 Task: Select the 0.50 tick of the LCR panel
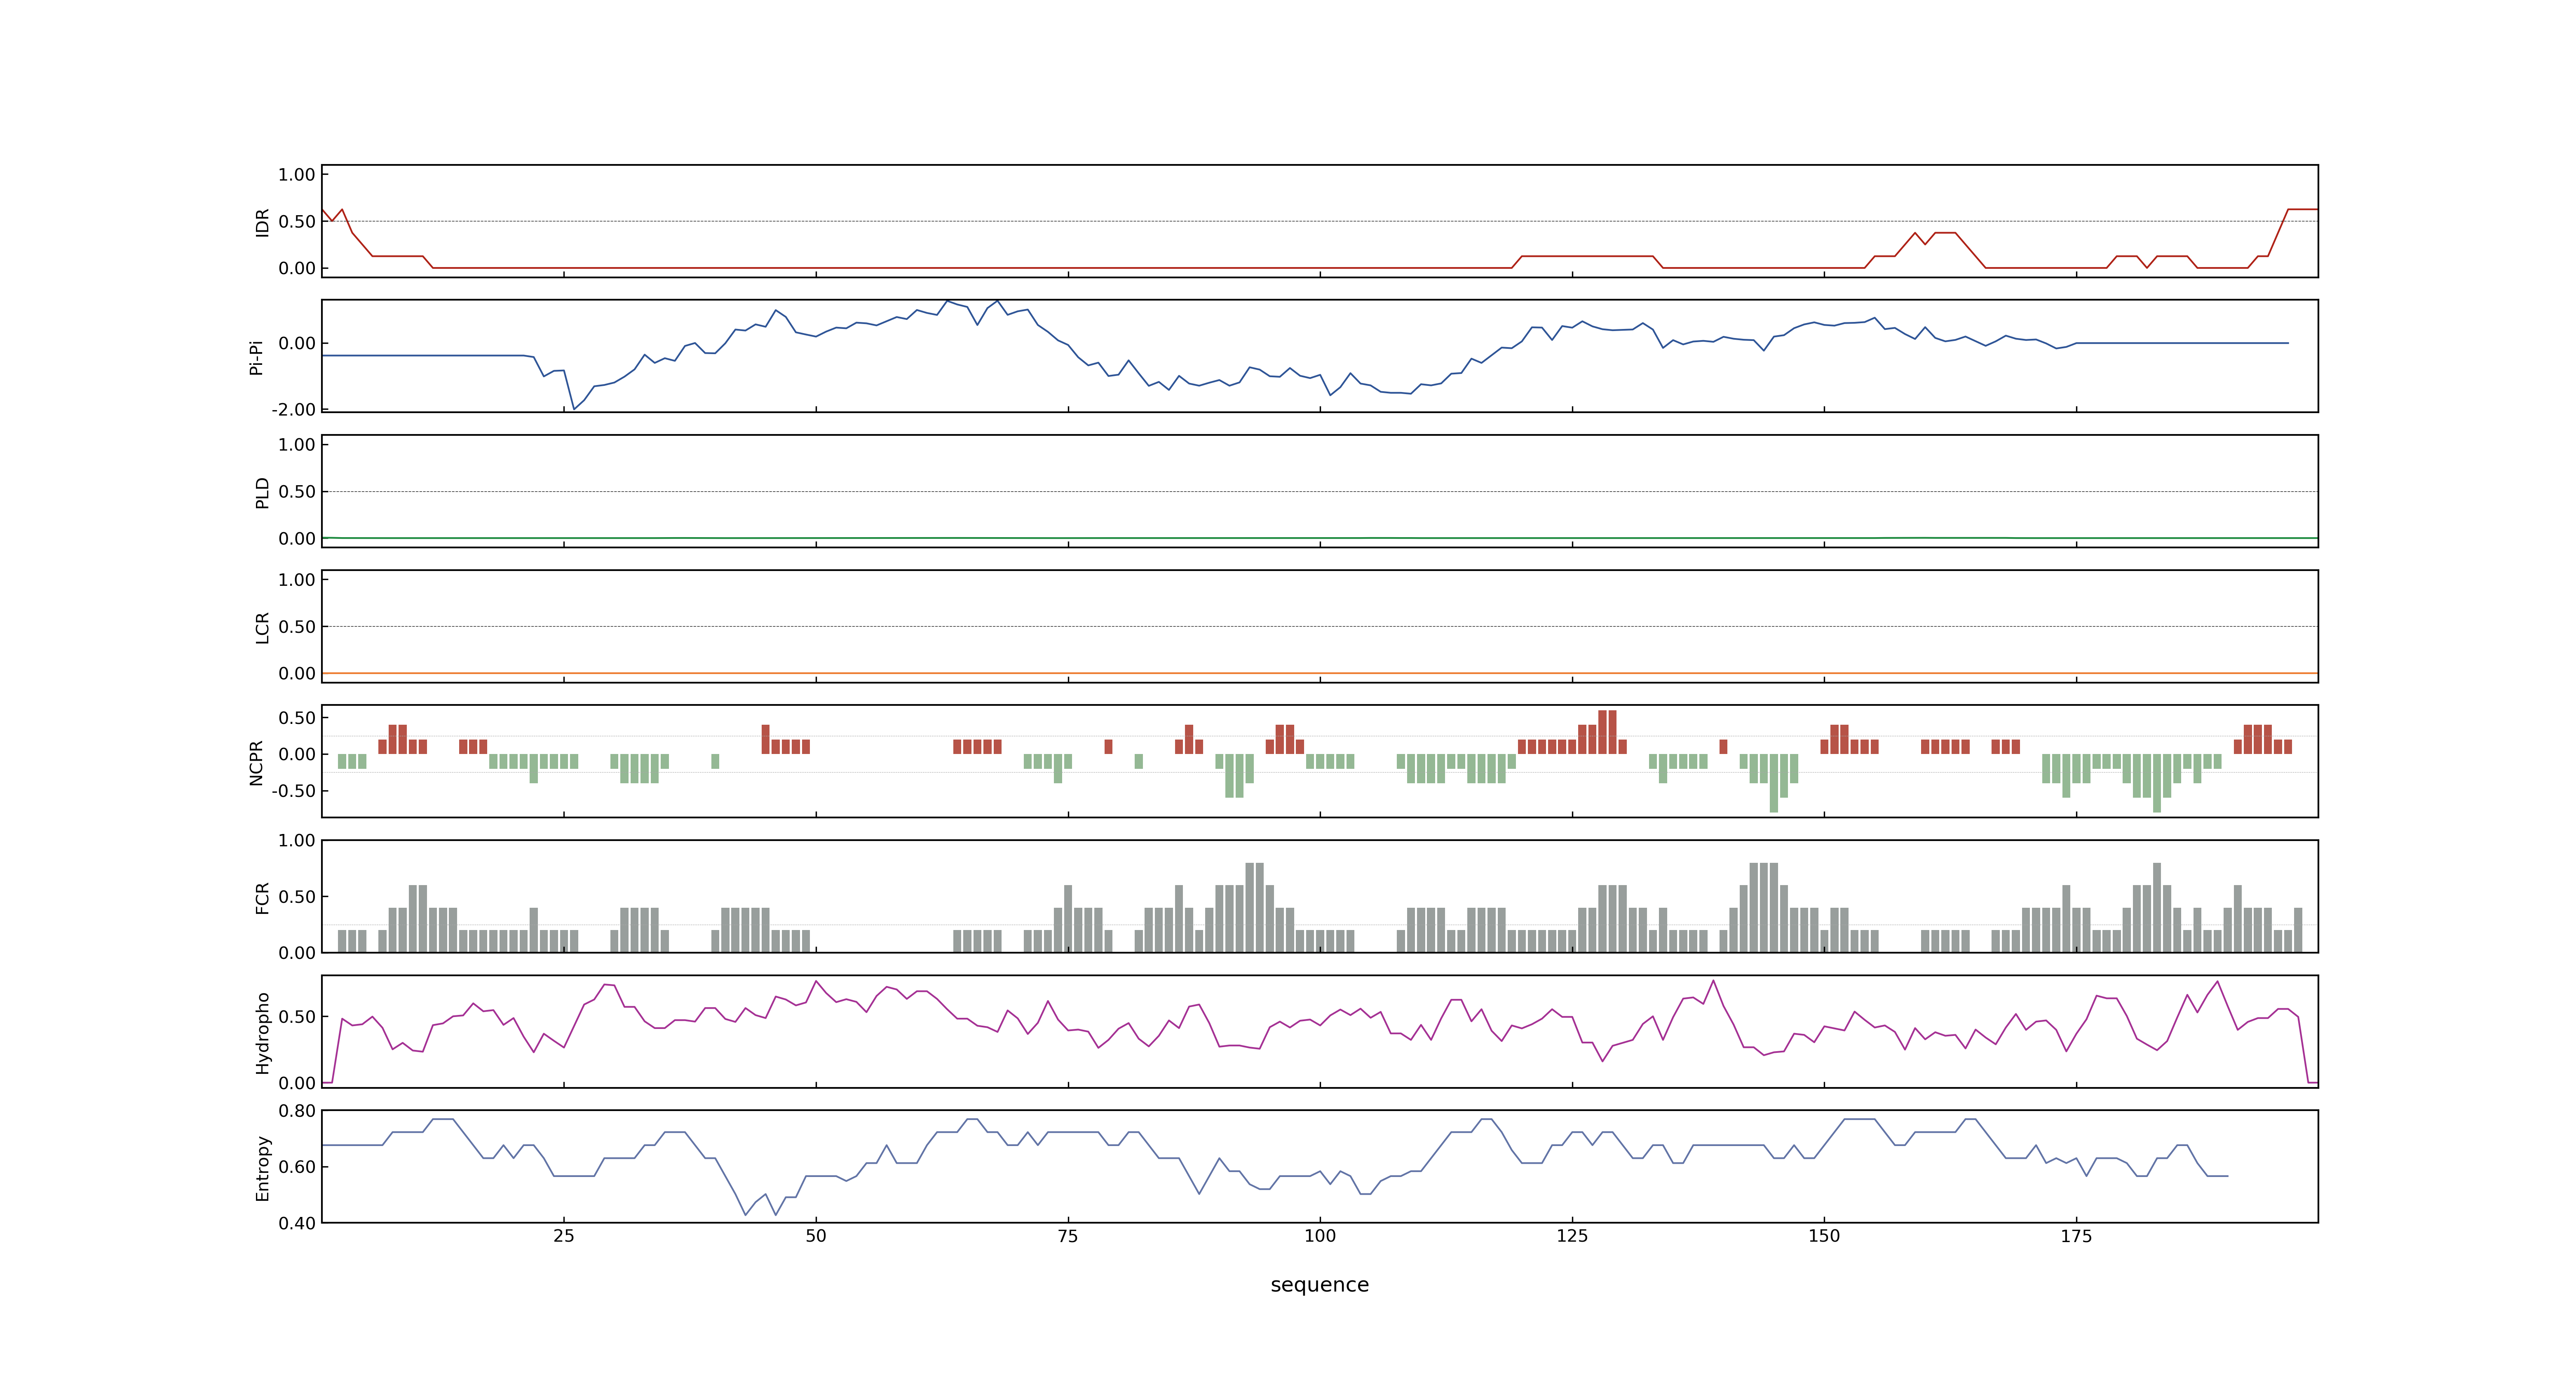coord(297,627)
